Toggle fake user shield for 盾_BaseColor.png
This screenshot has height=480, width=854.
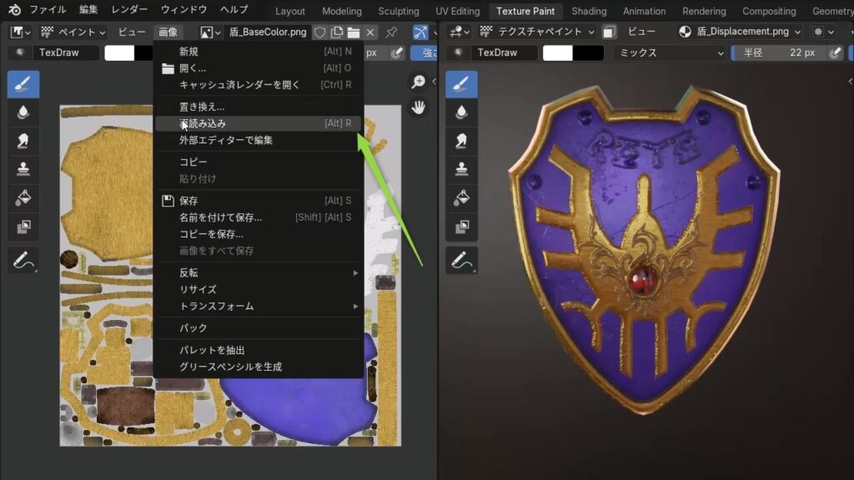point(319,32)
